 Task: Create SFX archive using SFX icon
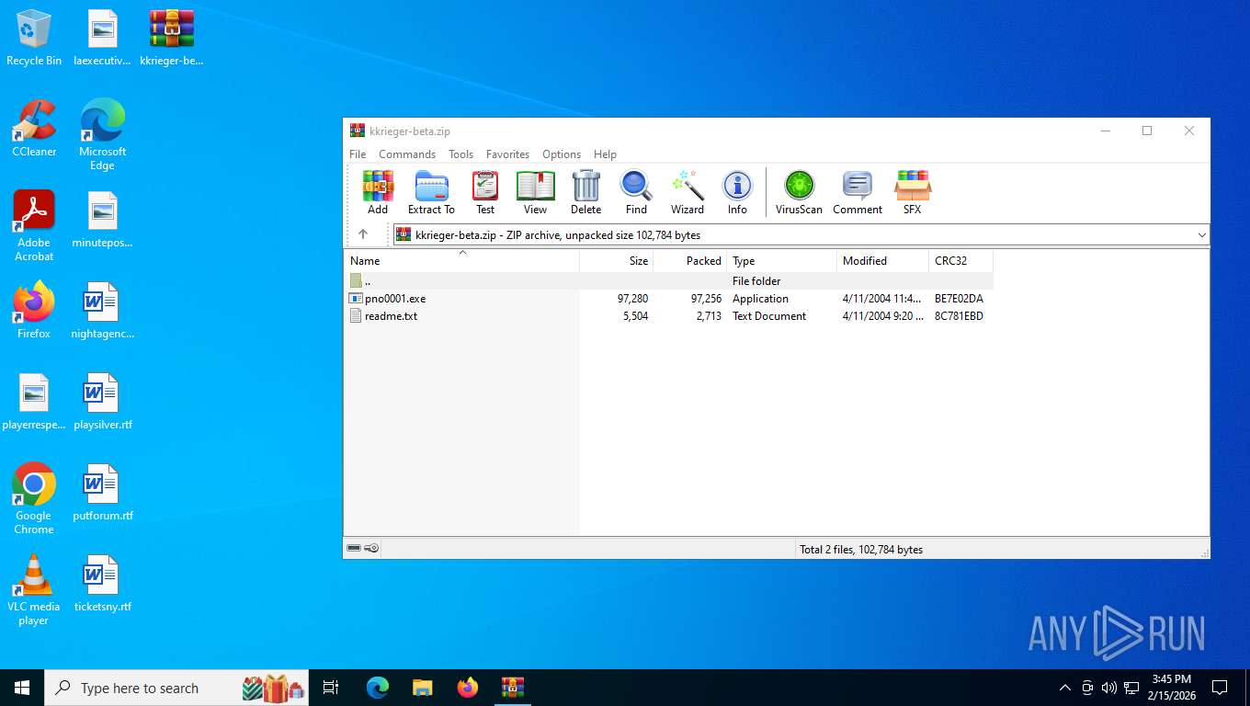point(912,192)
